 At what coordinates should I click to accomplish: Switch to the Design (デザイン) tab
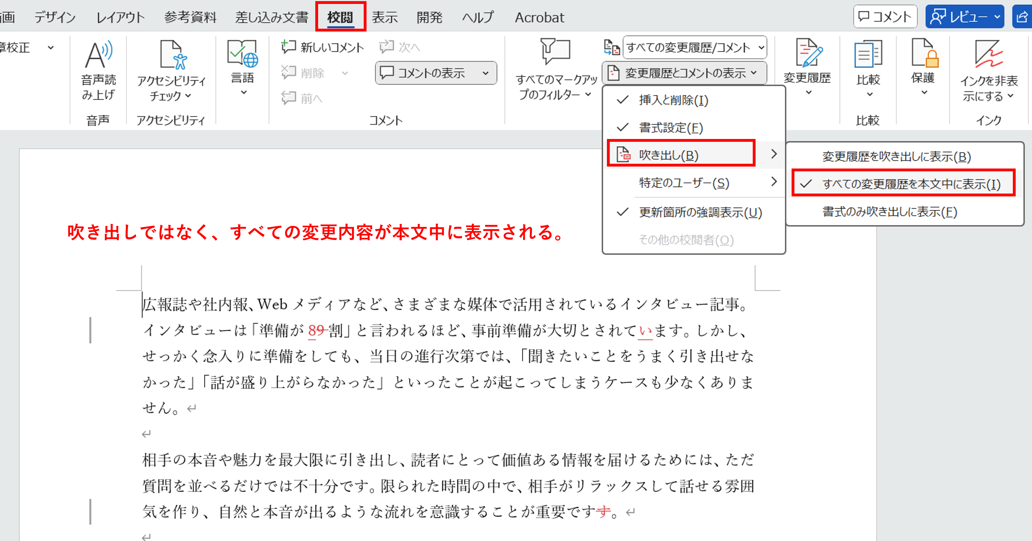click(x=55, y=17)
